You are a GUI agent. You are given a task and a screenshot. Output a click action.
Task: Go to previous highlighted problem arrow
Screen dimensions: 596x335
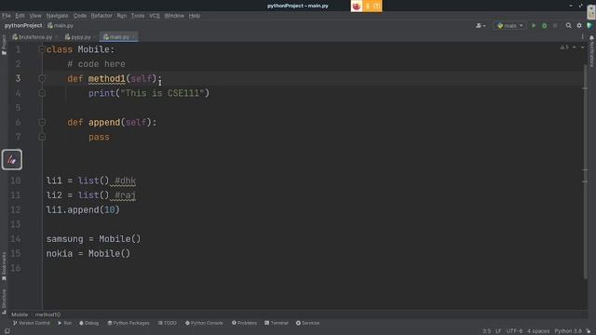point(575,47)
